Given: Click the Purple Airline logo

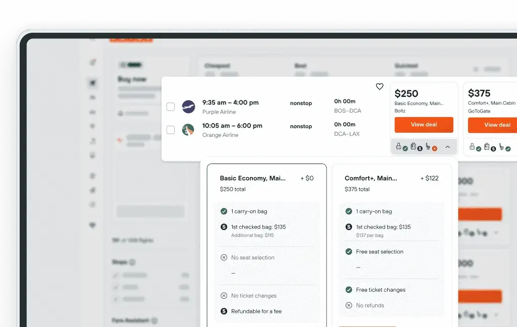Looking at the screenshot, I should pyautogui.click(x=188, y=107).
